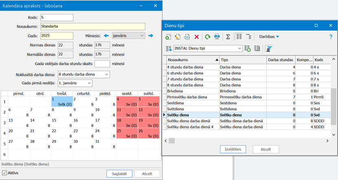Screen dimensions: 338x180
Task: Click the green refresh icon
Action: tap(208, 37)
